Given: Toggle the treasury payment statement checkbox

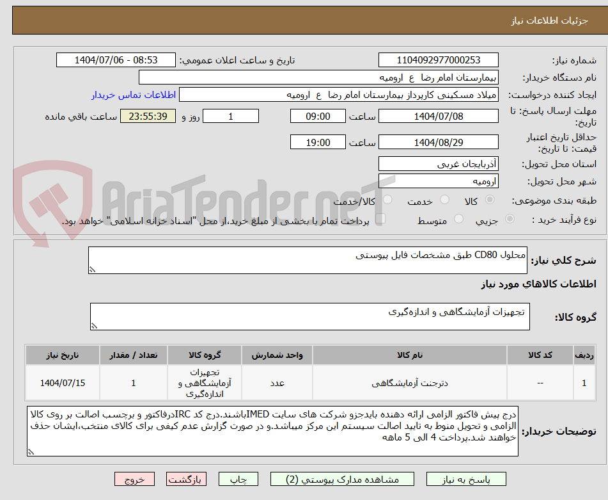Looking at the screenshot, I should (381, 218).
